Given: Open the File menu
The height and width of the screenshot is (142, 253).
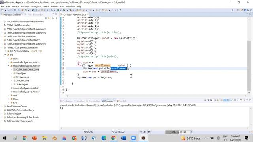Looking at the screenshot, I should pos(3,6).
